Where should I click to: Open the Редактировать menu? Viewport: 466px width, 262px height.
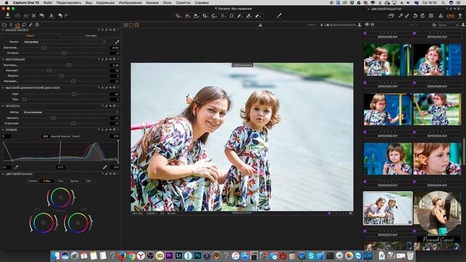(68, 2)
